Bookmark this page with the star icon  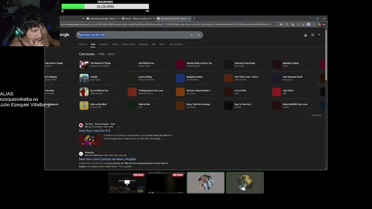point(276,24)
